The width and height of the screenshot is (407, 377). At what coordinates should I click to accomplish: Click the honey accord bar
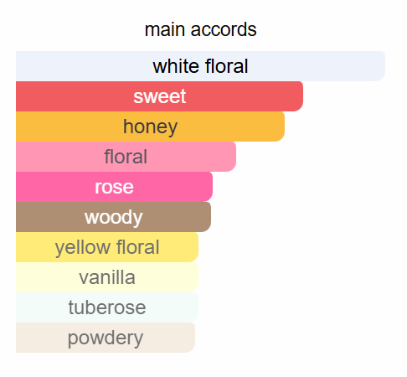[150, 127]
